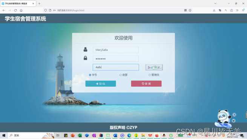Open the QQ penguin taskbar icon
The image size is (247, 139).
[164, 135]
